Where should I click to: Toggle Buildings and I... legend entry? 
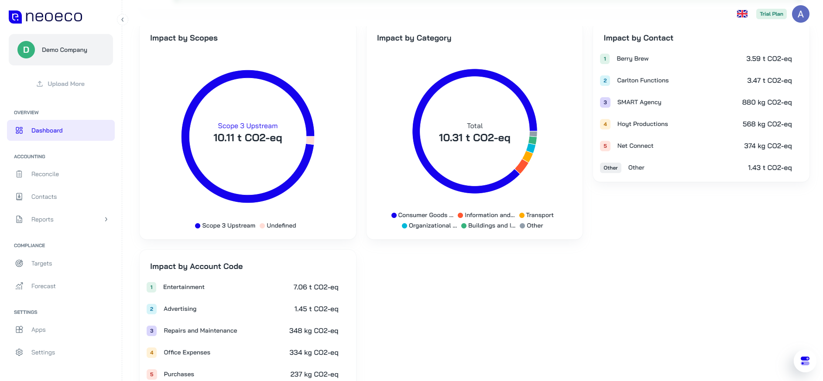tap(488, 225)
